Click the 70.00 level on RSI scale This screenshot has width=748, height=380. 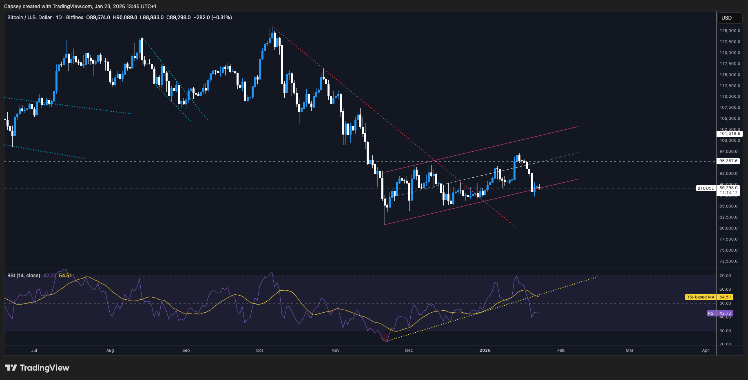click(725, 276)
